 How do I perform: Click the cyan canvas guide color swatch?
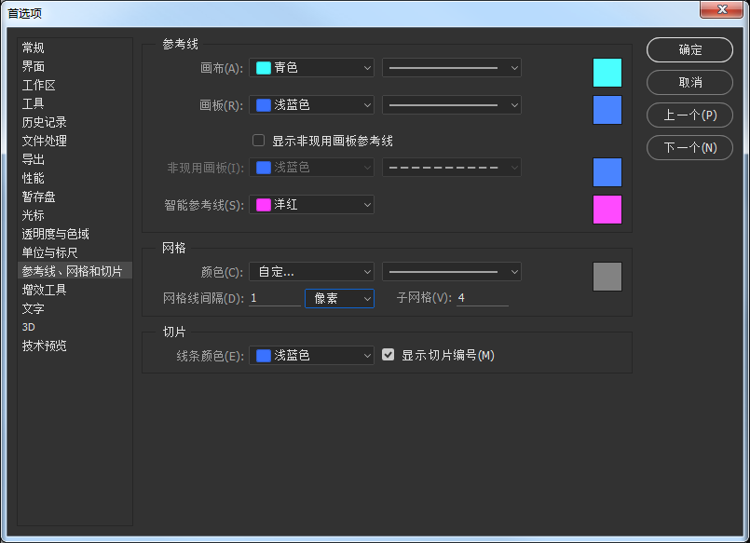coord(607,73)
